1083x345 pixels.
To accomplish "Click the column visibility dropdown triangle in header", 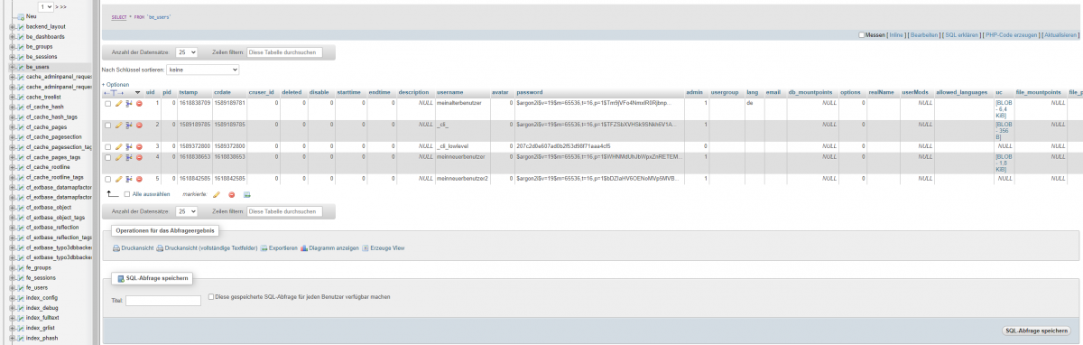I will click(137, 92).
